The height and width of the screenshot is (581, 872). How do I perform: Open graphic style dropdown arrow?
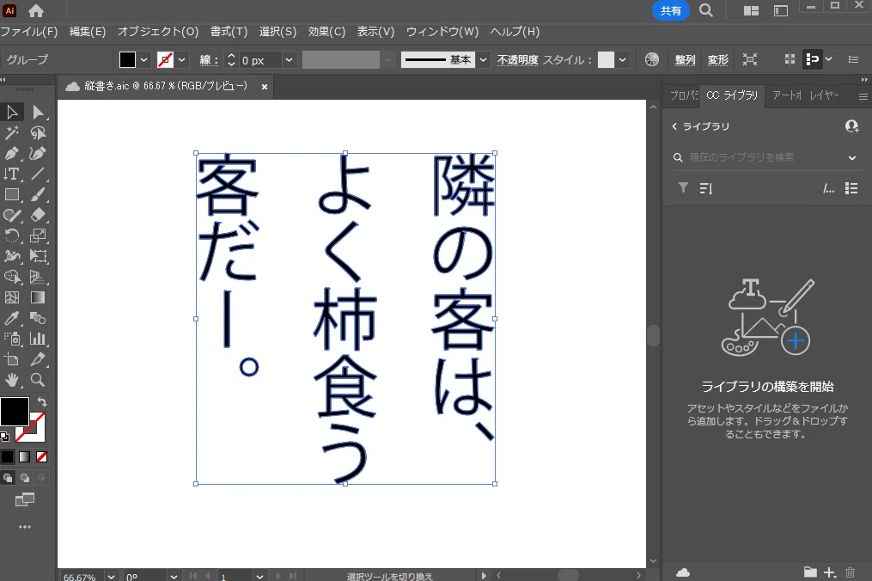click(622, 59)
